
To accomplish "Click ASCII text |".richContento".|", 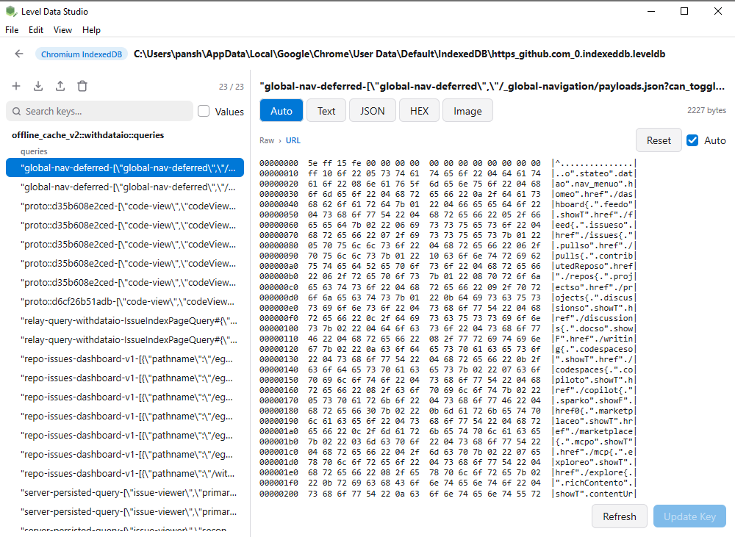I will [x=594, y=483].
